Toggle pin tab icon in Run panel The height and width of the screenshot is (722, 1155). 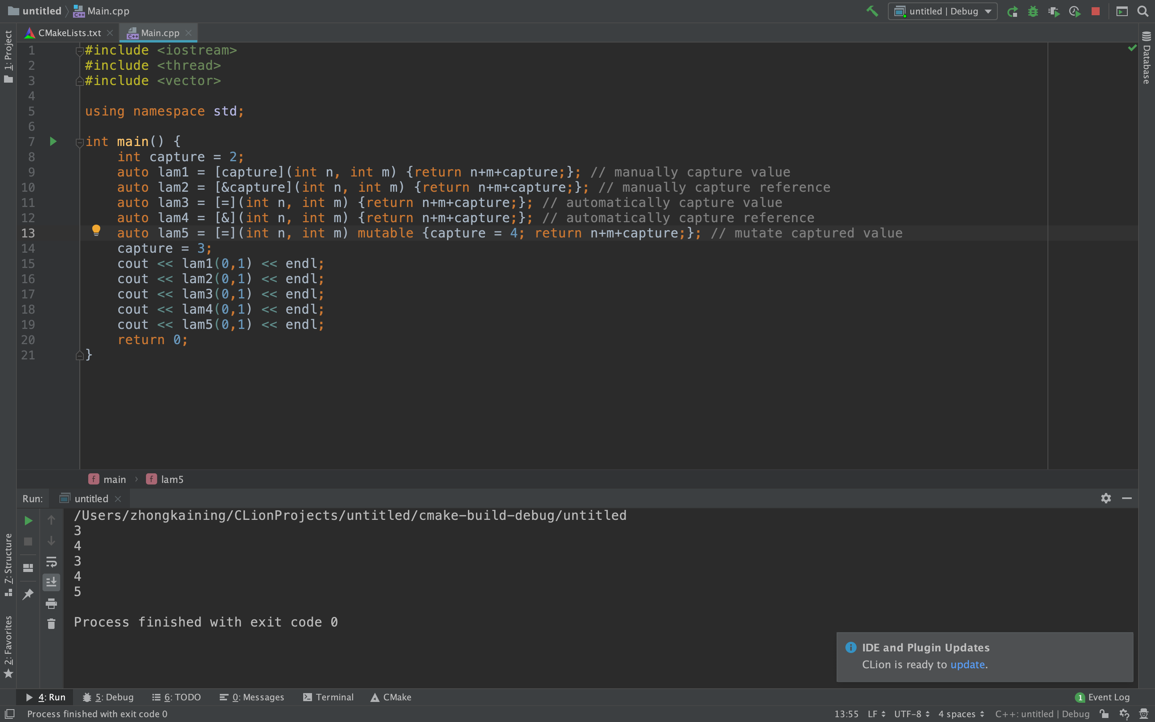pos(28,594)
